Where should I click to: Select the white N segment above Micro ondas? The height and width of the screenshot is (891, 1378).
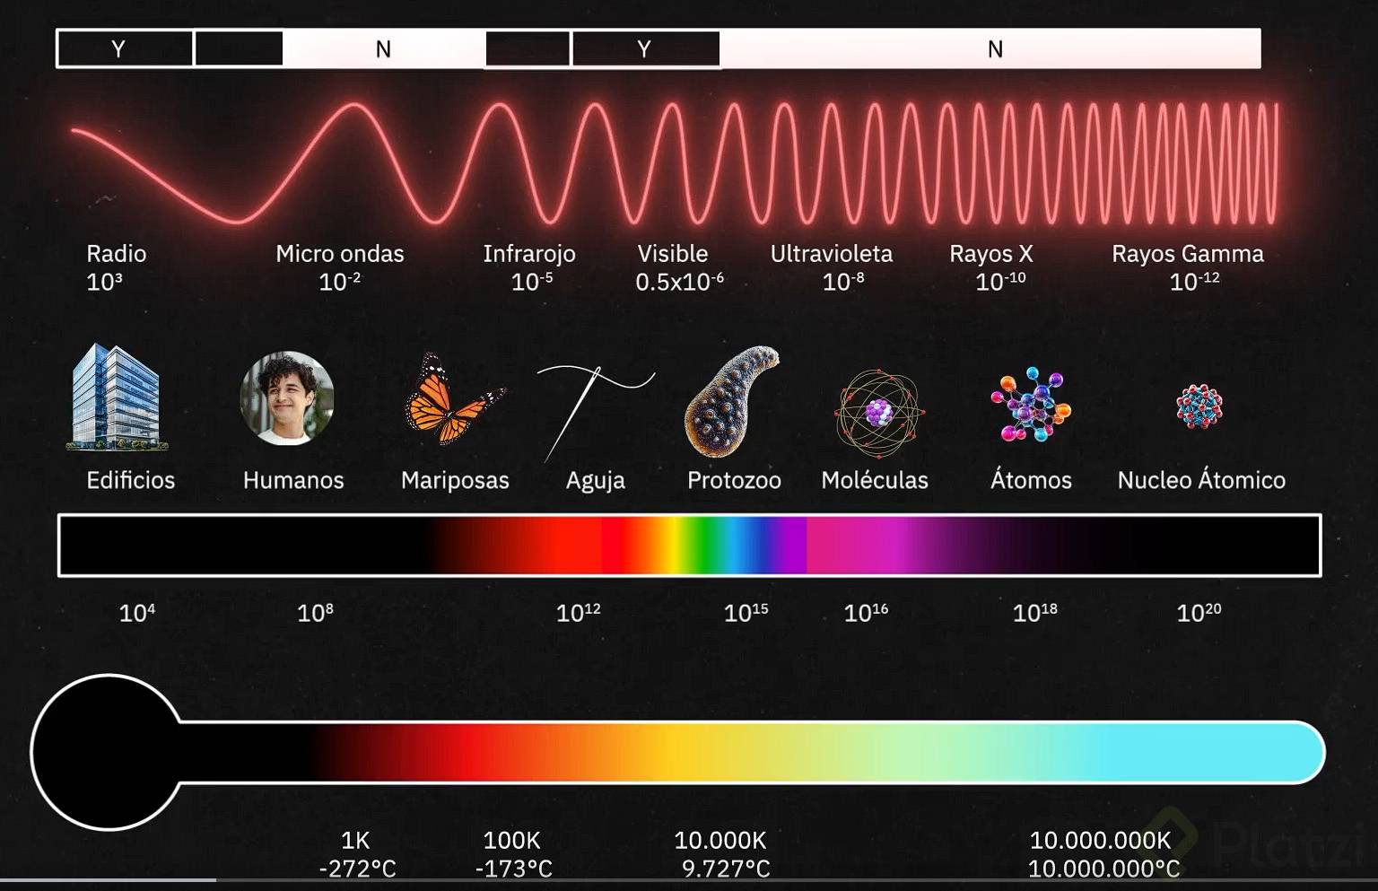pos(384,48)
